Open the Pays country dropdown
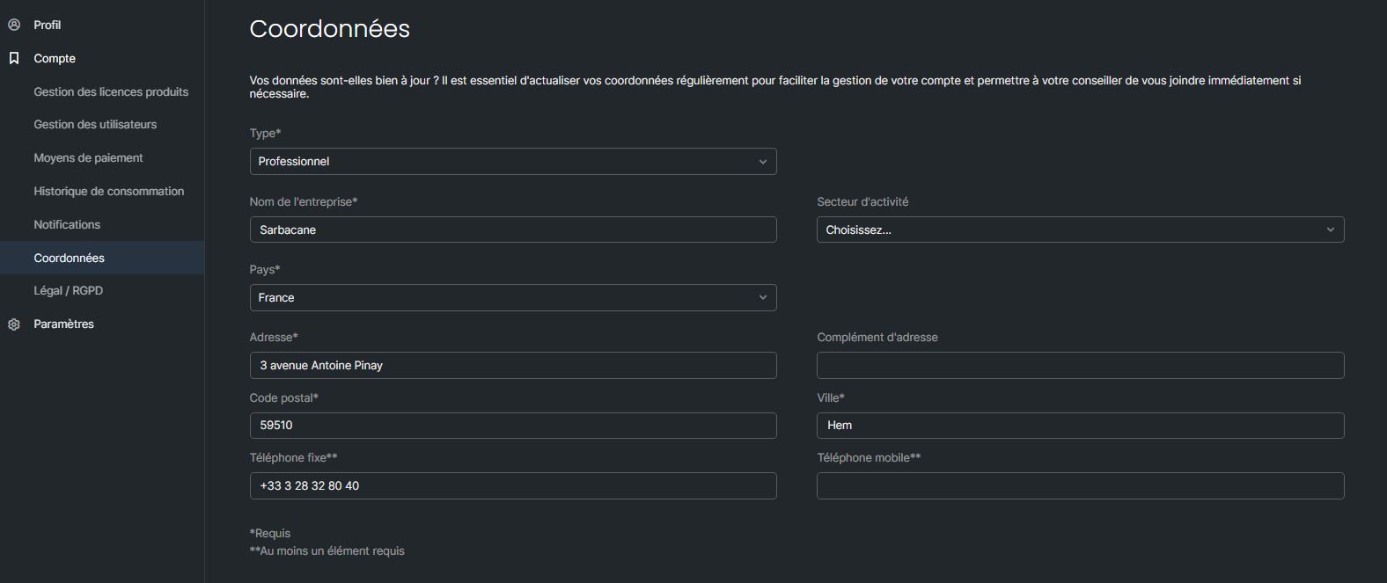 [512, 298]
